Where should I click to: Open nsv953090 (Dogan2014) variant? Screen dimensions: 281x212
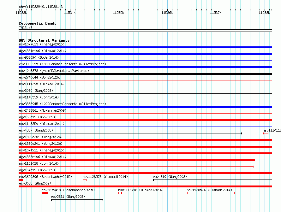[x=39, y=57]
